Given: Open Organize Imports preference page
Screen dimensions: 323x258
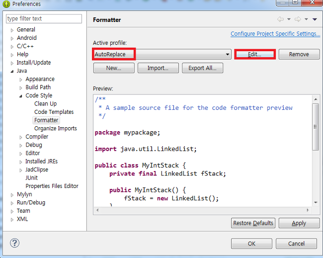Looking at the screenshot, I should point(56,128).
